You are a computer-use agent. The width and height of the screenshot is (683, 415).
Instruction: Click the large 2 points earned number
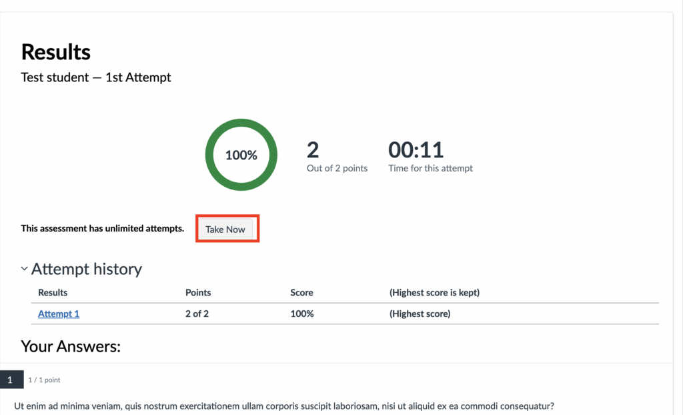click(x=313, y=149)
